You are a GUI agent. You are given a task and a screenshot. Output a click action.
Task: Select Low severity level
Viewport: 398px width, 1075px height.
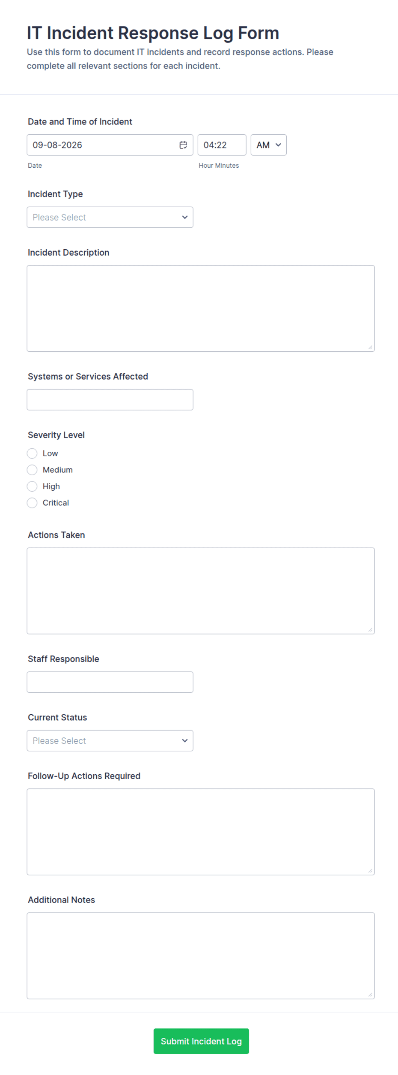(x=32, y=453)
